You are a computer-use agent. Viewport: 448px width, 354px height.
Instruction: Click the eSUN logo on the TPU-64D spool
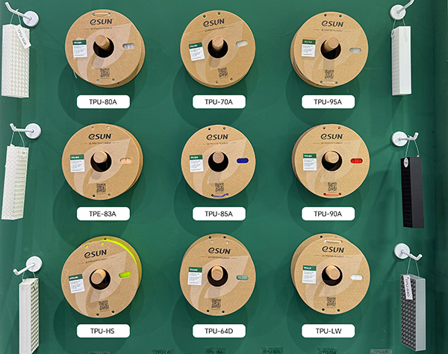(x=220, y=251)
